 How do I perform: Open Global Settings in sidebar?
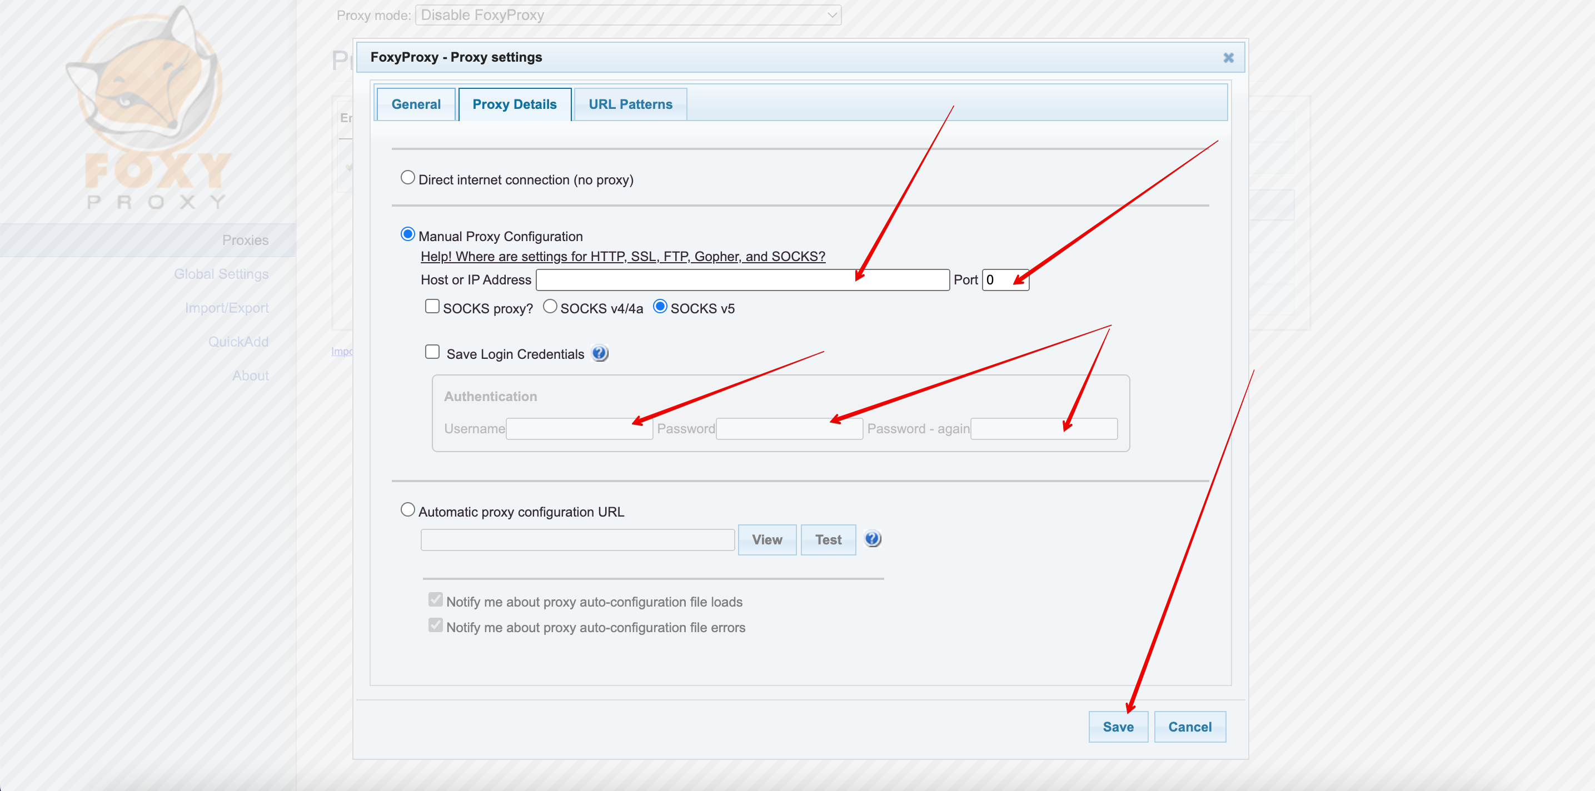tap(221, 274)
